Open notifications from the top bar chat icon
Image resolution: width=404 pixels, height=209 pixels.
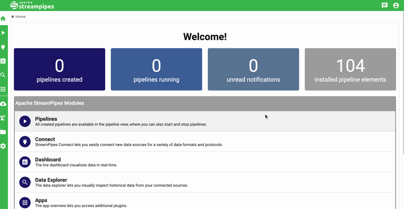(384, 5)
